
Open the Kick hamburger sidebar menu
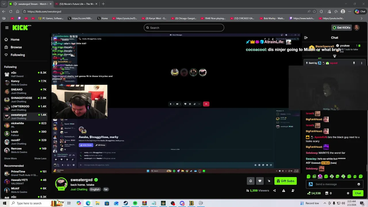coord(7,28)
